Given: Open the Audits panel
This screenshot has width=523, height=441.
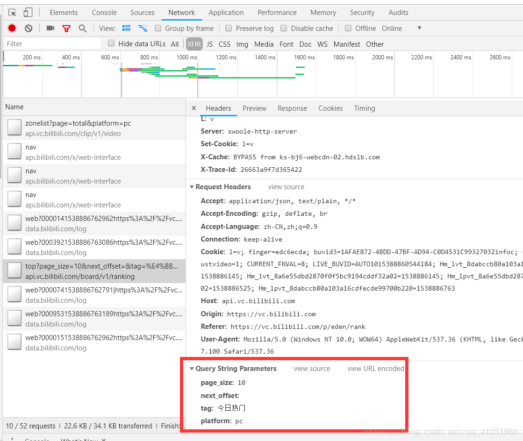Looking at the screenshot, I should (x=398, y=13).
